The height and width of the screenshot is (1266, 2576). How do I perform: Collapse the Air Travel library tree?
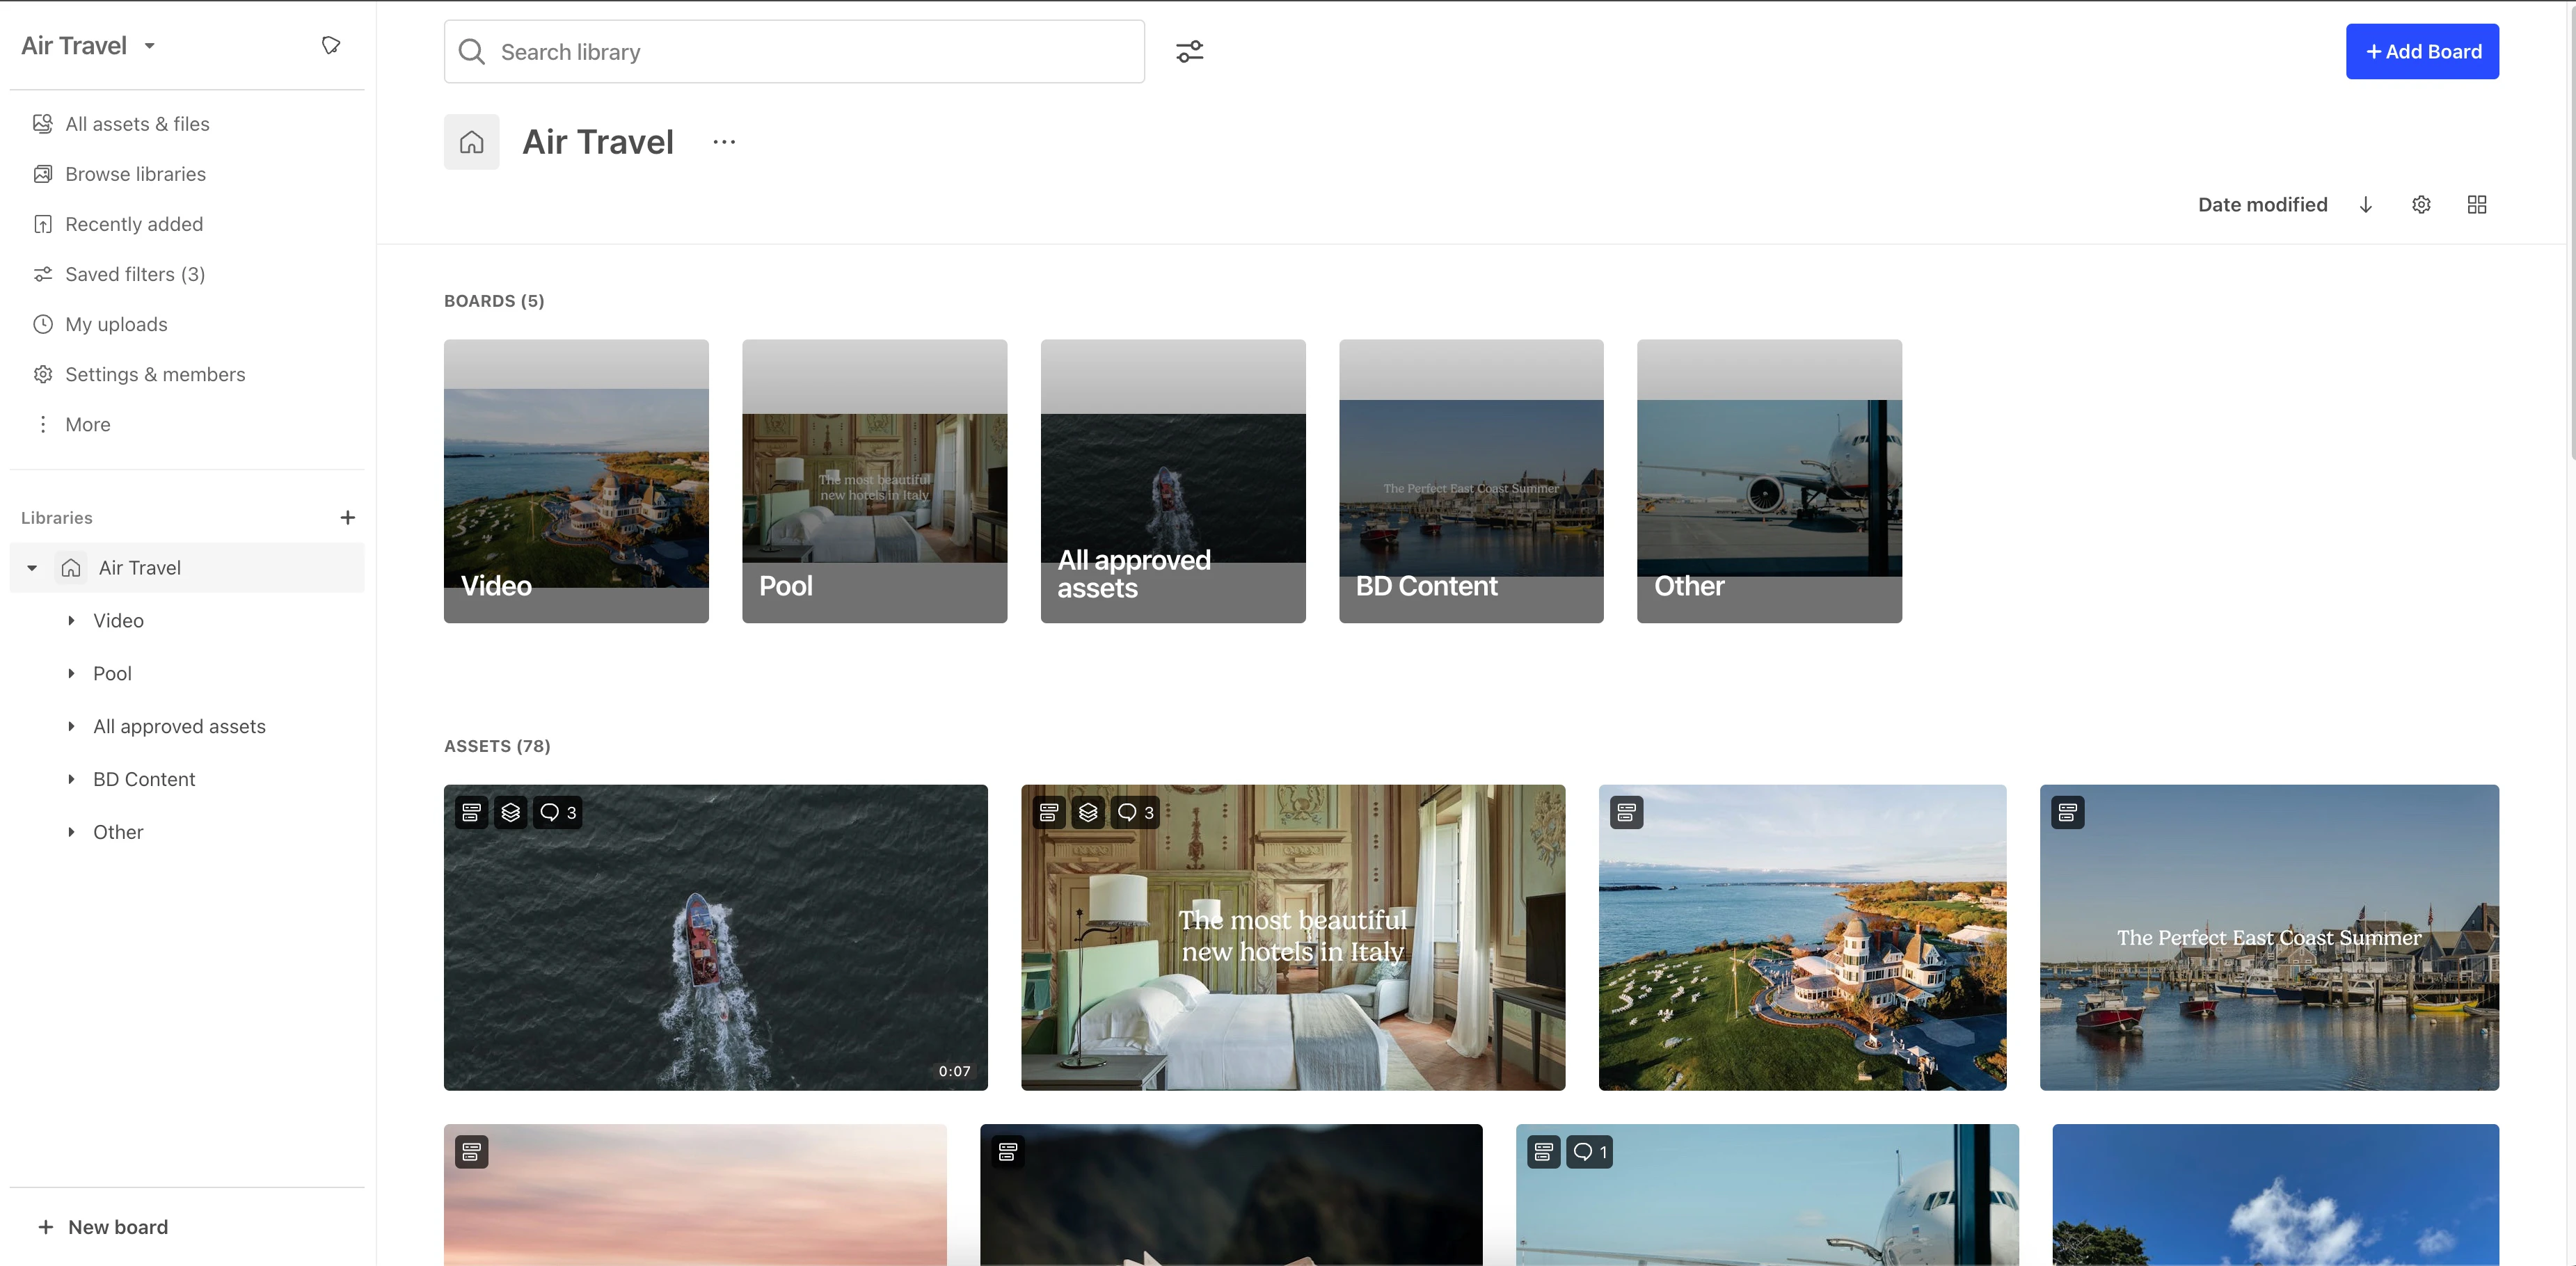pyautogui.click(x=31, y=567)
